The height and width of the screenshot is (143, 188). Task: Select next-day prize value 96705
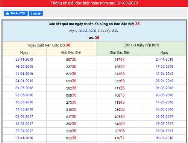(x=120, y=131)
